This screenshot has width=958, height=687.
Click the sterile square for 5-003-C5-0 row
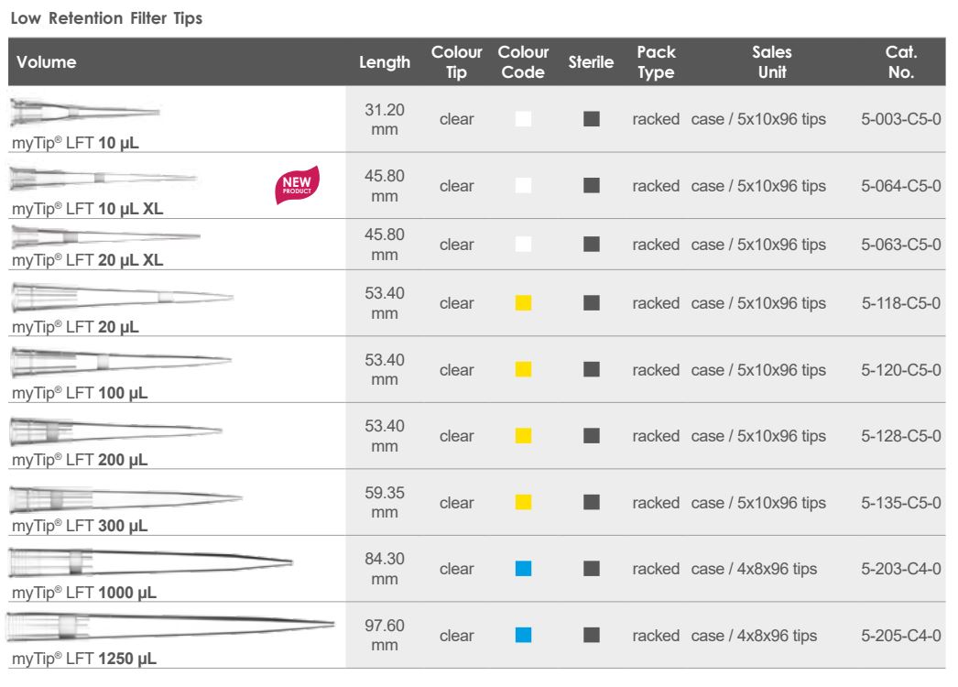click(592, 119)
